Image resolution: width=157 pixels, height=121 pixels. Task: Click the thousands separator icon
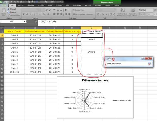coord(106,14)
